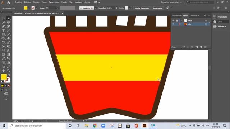
Task: Expand the color layer contents
Action: click(x=181, y=24)
